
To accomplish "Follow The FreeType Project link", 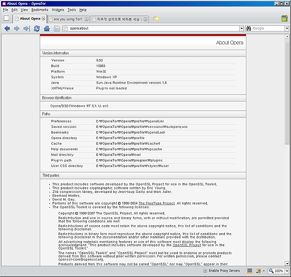I will pos(157,204).
